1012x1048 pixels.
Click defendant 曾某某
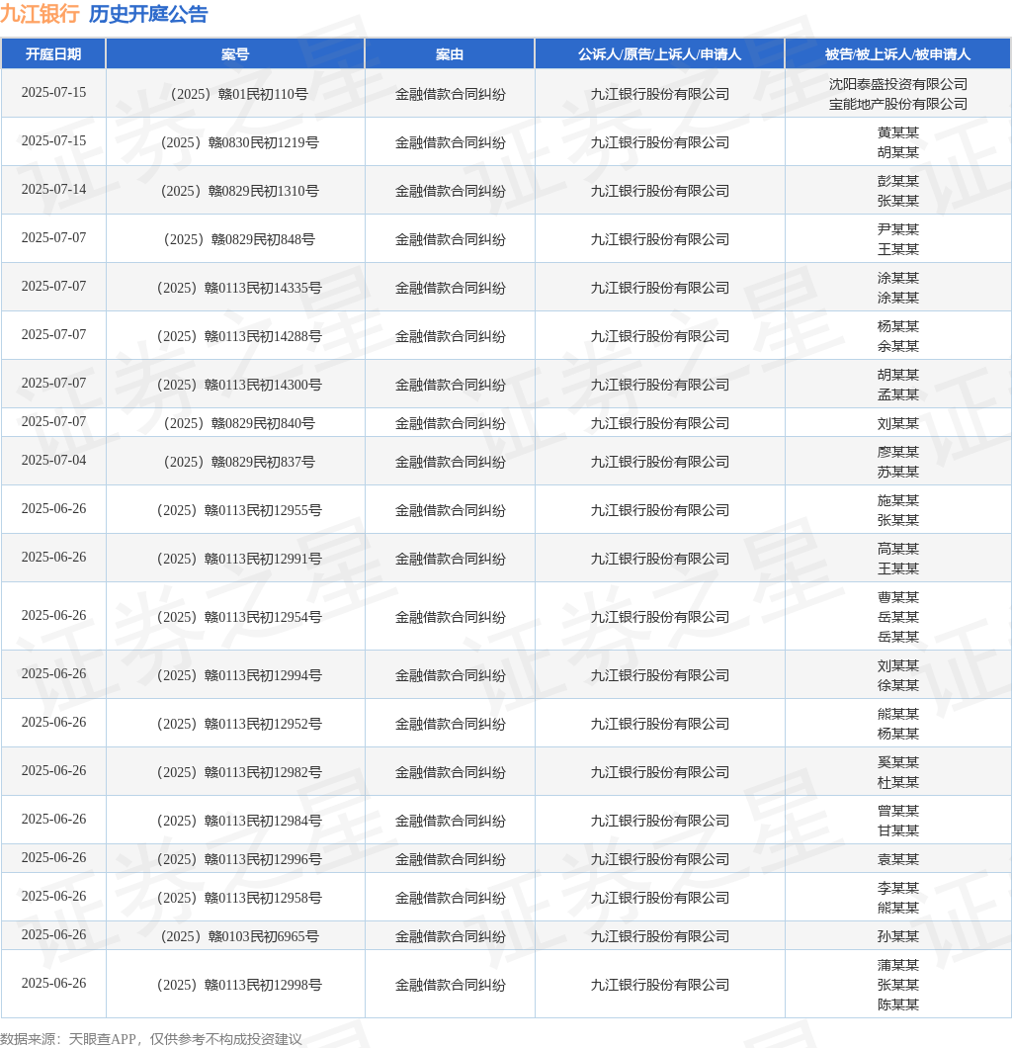897,811
